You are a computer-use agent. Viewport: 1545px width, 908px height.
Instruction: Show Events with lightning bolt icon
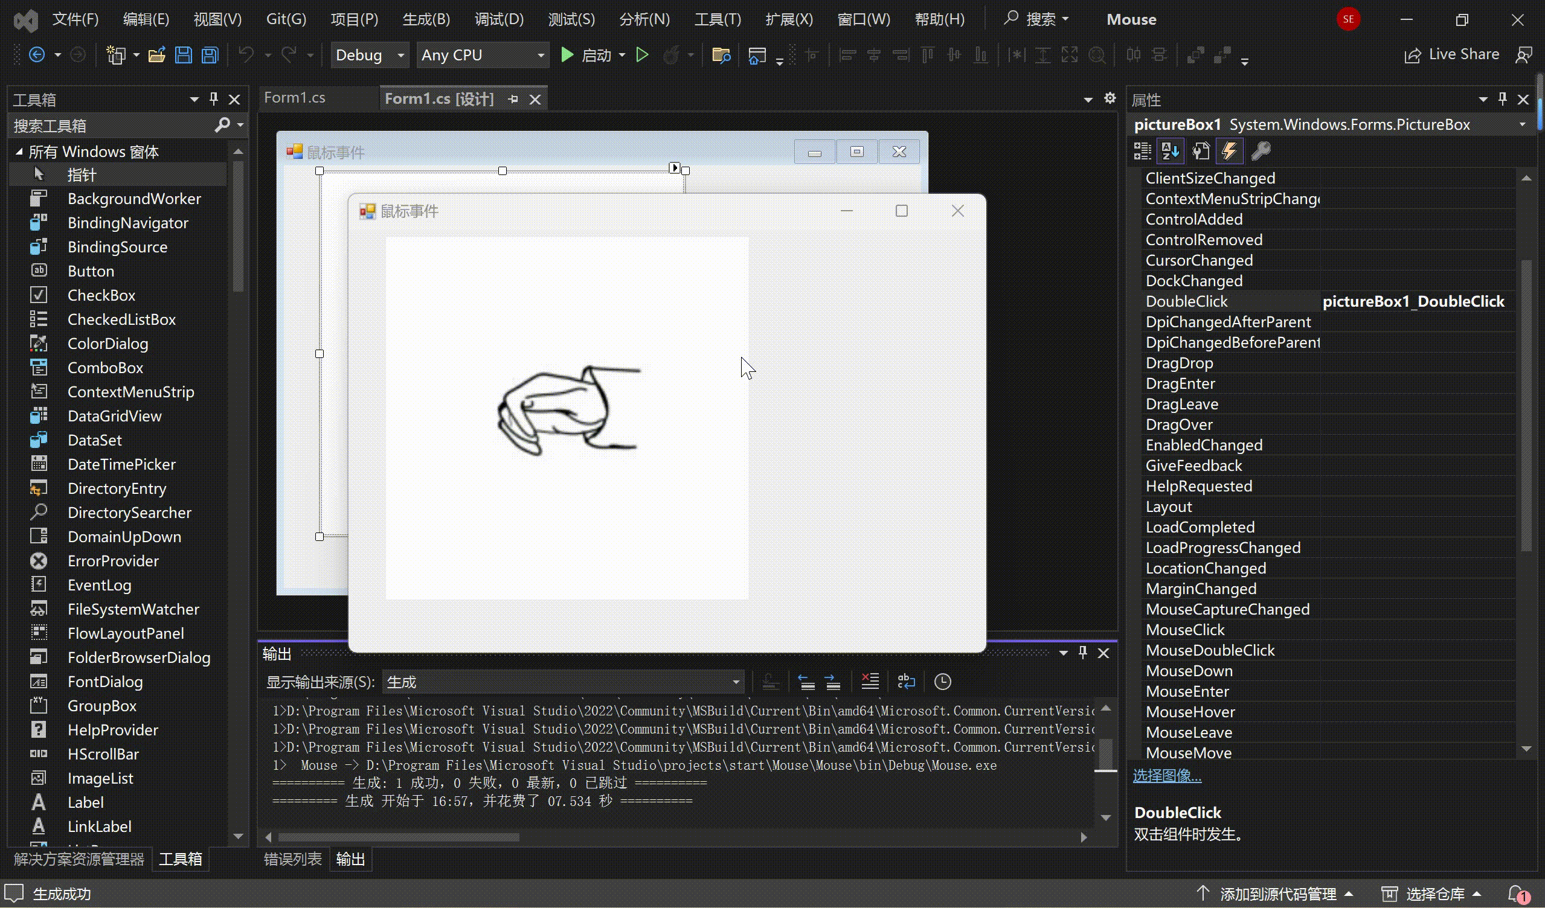[1229, 151]
